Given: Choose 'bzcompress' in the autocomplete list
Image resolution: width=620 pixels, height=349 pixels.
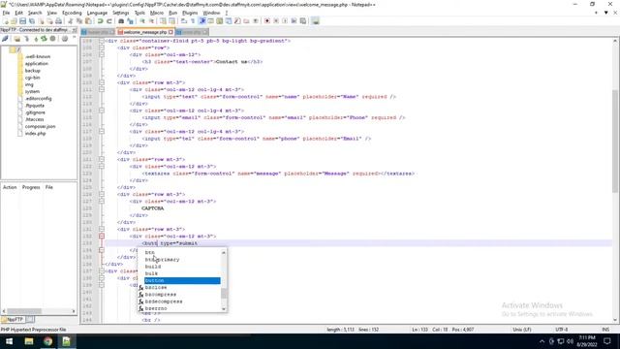Looking at the screenshot, I should 161,295.
